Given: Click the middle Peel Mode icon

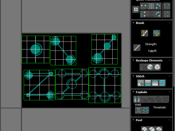Looking at the screenshot, I should 152,129.
